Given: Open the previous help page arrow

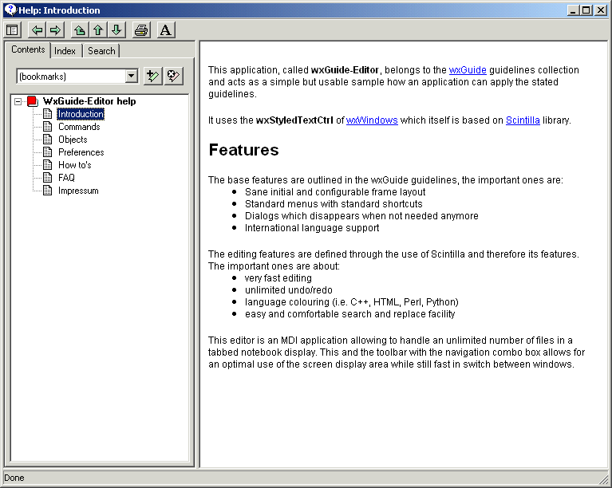Looking at the screenshot, I should pos(97,30).
